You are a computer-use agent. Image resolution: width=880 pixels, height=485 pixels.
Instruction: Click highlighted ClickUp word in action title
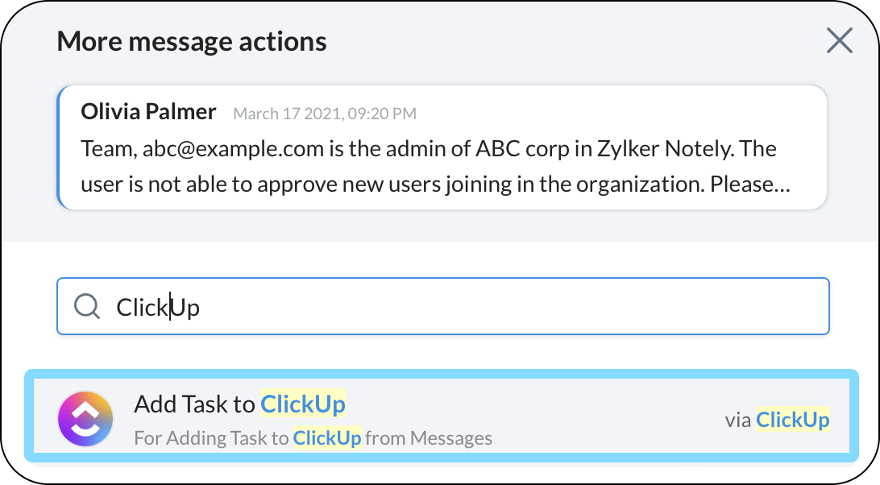[303, 404]
